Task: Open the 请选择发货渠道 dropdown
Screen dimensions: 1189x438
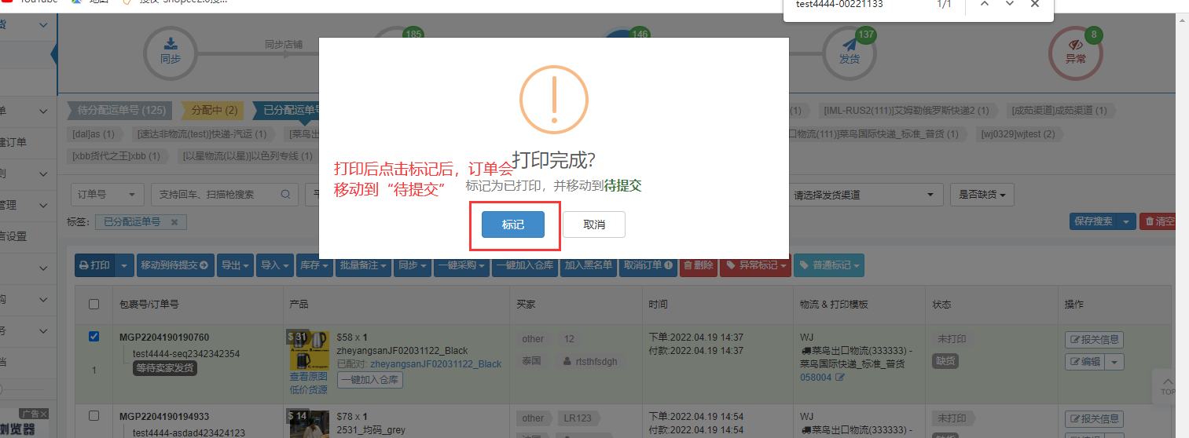Action: [866, 194]
